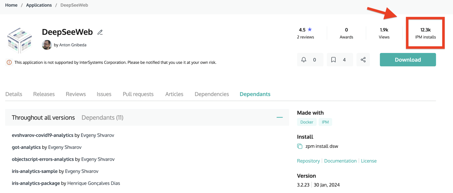Click the 12.3k IPM installs statistic
The image size is (453, 193).
(426, 33)
